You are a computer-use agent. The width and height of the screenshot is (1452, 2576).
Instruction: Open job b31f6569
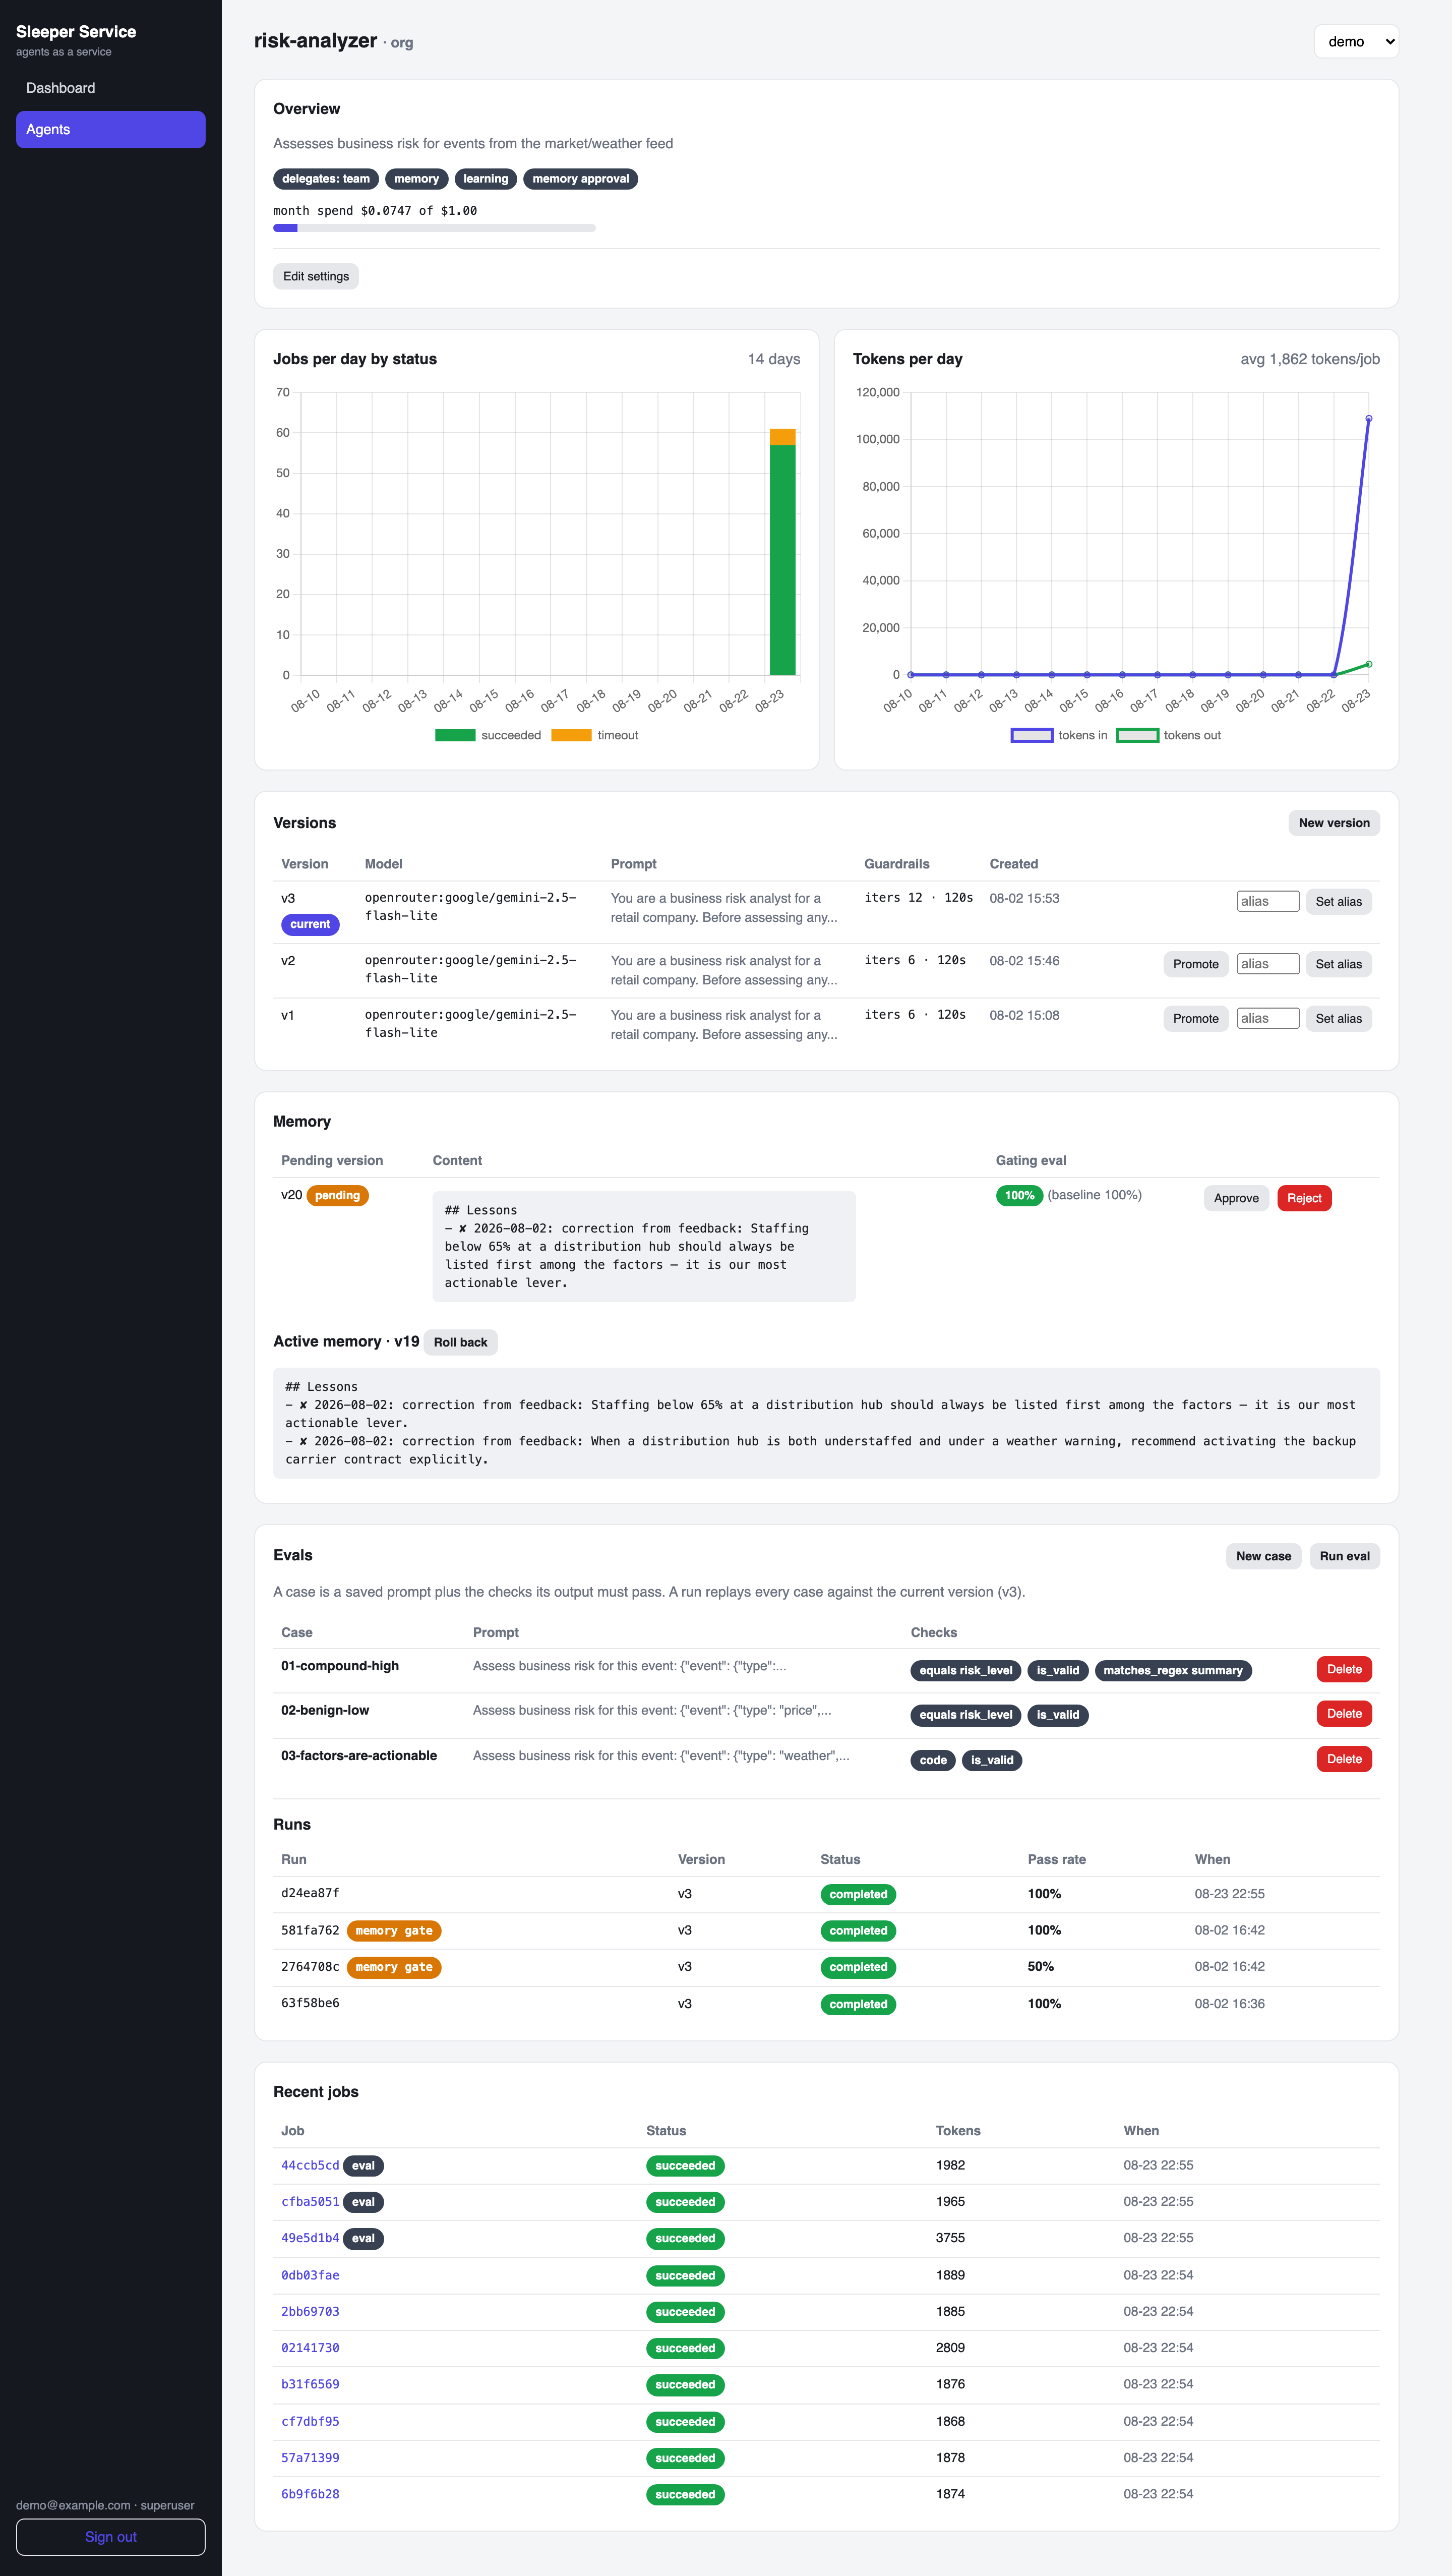(310, 2385)
